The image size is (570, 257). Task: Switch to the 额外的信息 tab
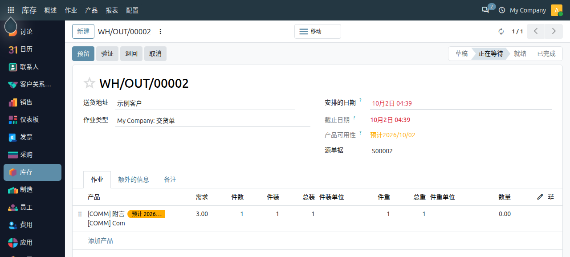click(134, 179)
